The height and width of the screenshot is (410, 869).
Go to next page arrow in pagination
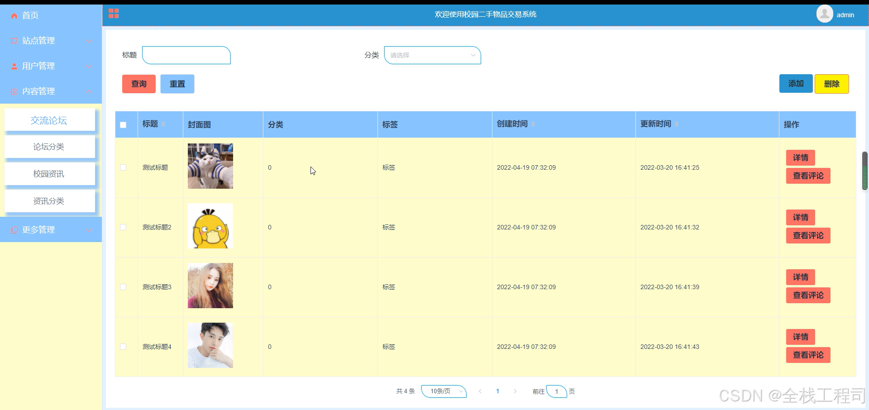(515, 391)
